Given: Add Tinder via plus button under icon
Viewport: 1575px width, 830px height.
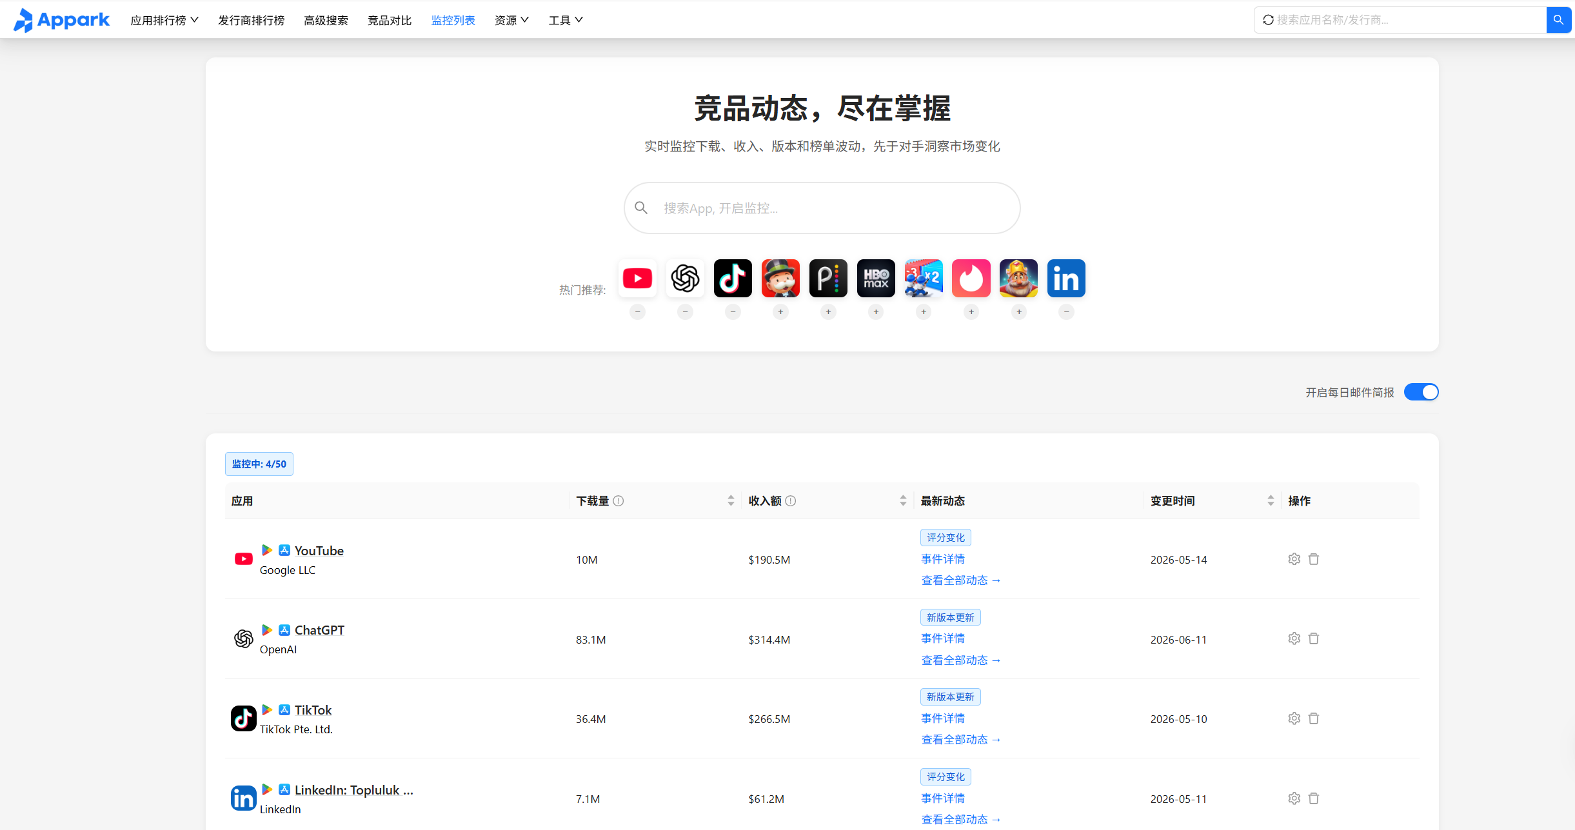Looking at the screenshot, I should tap(971, 312).
